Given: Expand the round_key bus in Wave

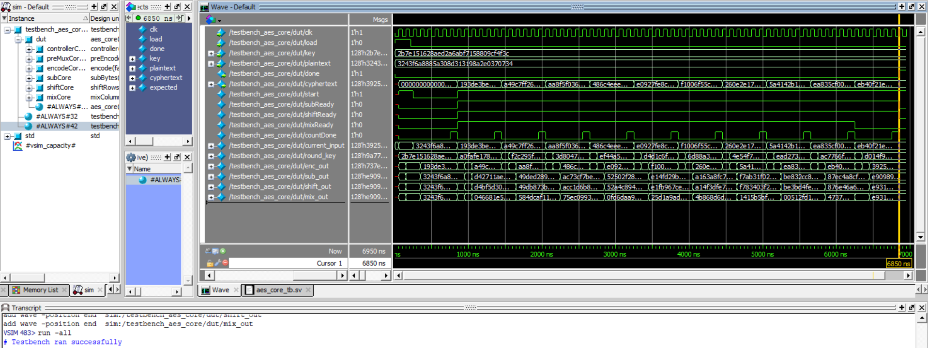Looking at the screenshot, I should [x=211, y=156].
